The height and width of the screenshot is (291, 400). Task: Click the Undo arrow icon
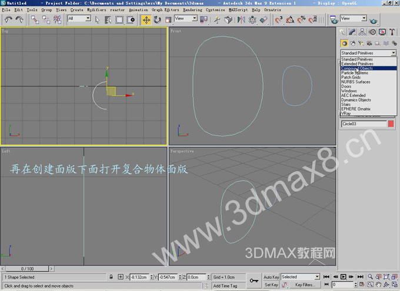point(8,19)
